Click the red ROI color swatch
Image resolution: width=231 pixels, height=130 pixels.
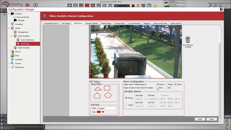pos(99,112)
